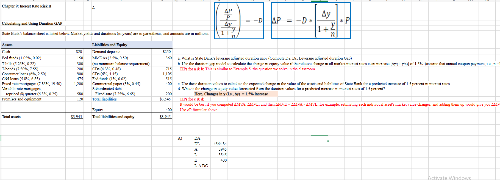
Task: Click the 'Premises and equipment' cell
Action: pyautogui.click(x=22, y=99)
